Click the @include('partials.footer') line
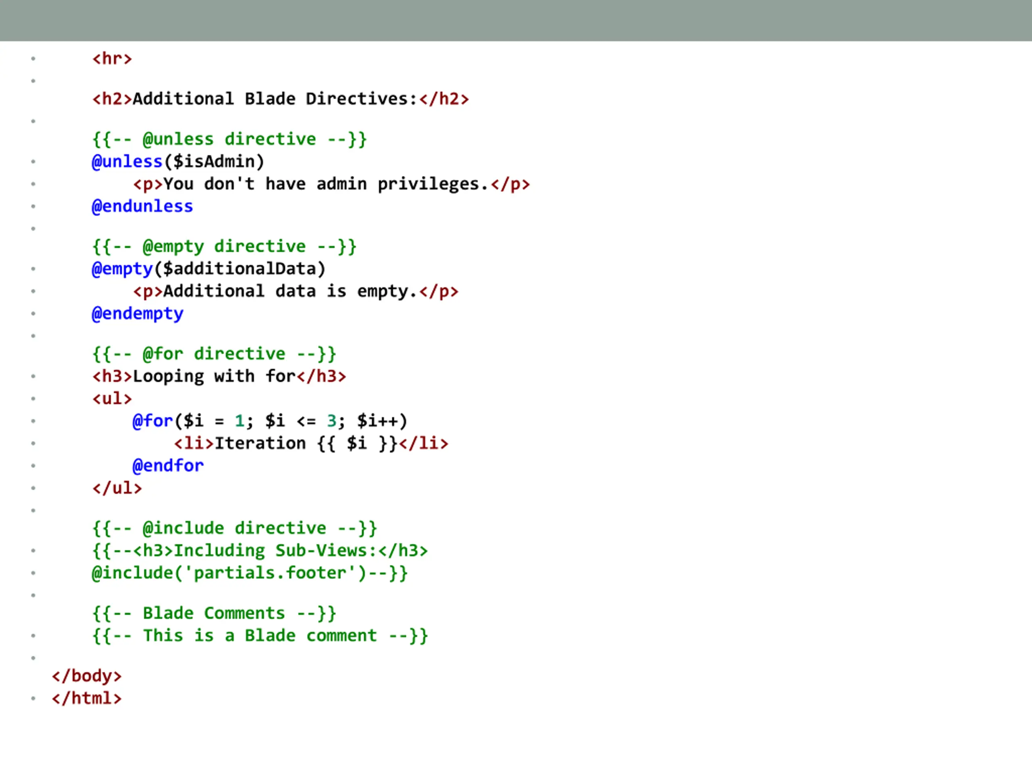Screen dimensions: 1032x774 pyautogui.click(x=250, y=573)
